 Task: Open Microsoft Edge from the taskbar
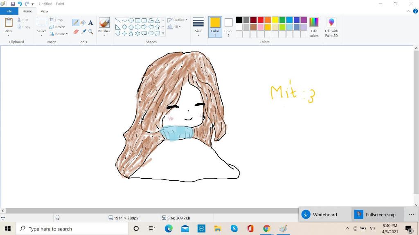pyautogui.click(x=168, y=228)
